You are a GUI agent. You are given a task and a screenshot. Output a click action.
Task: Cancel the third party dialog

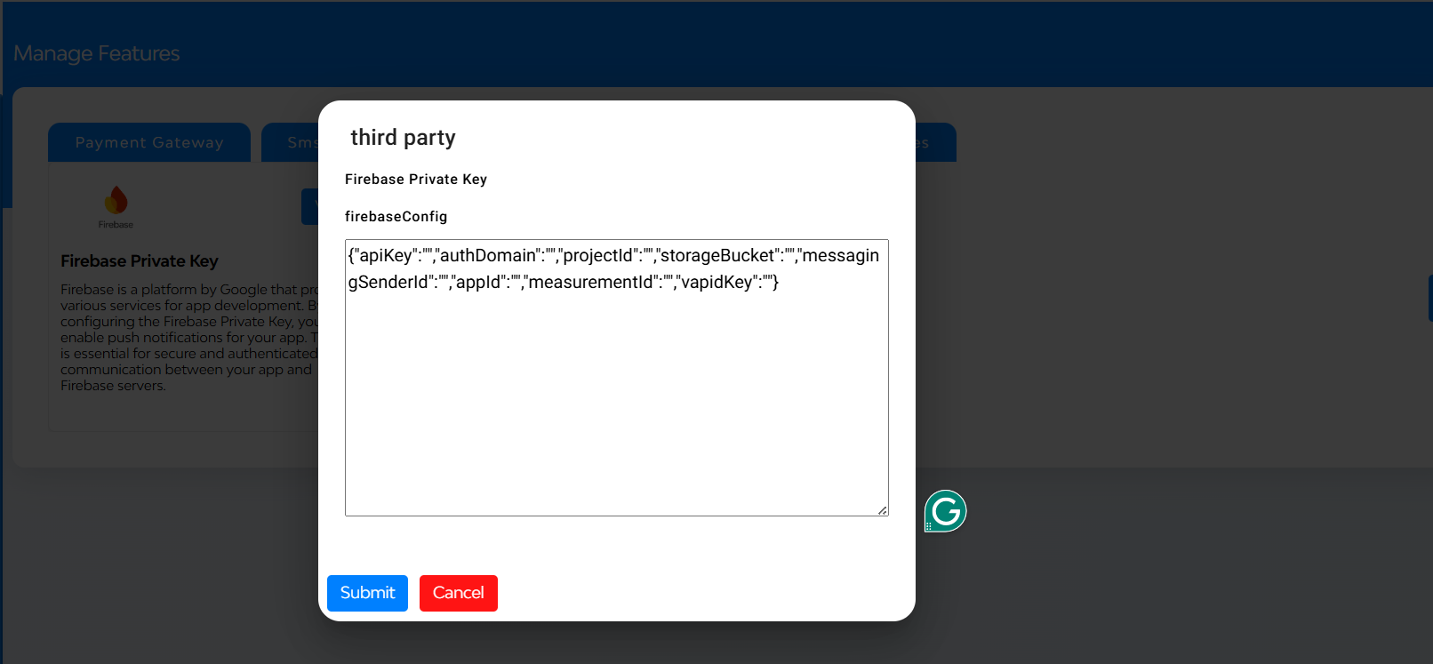coord(459,593)
